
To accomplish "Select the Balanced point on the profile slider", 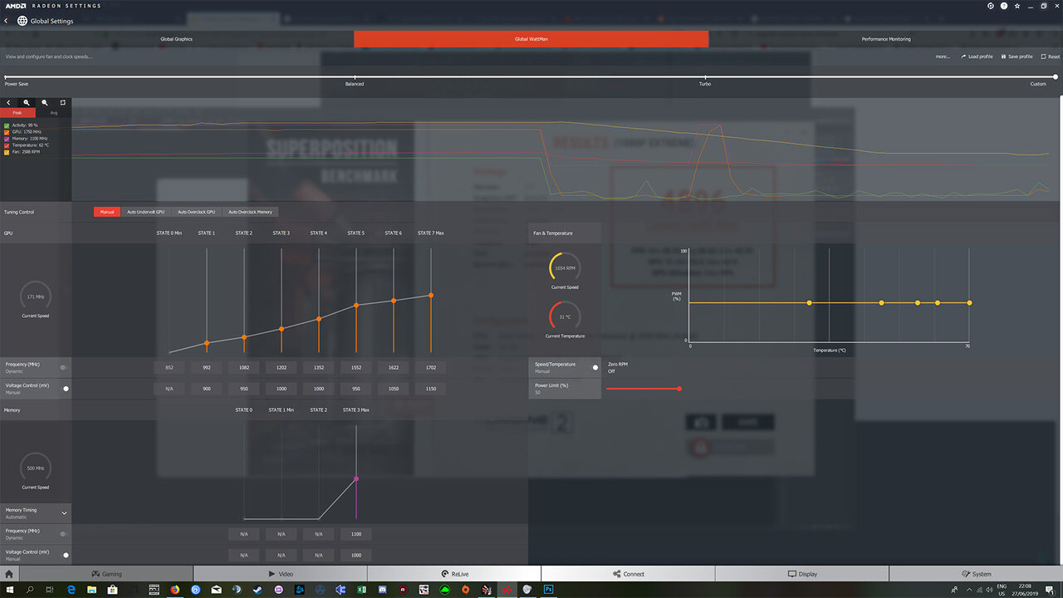I will pyautogui.click(x=355, y=76).
